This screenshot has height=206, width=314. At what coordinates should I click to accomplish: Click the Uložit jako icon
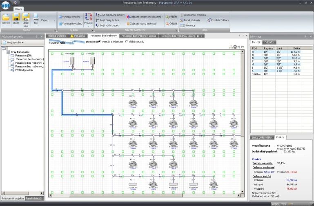click(26, 17)
